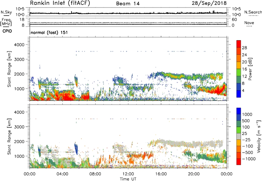Click the '08:00' time tick label
Screen dimensions: 262x181
95,174
